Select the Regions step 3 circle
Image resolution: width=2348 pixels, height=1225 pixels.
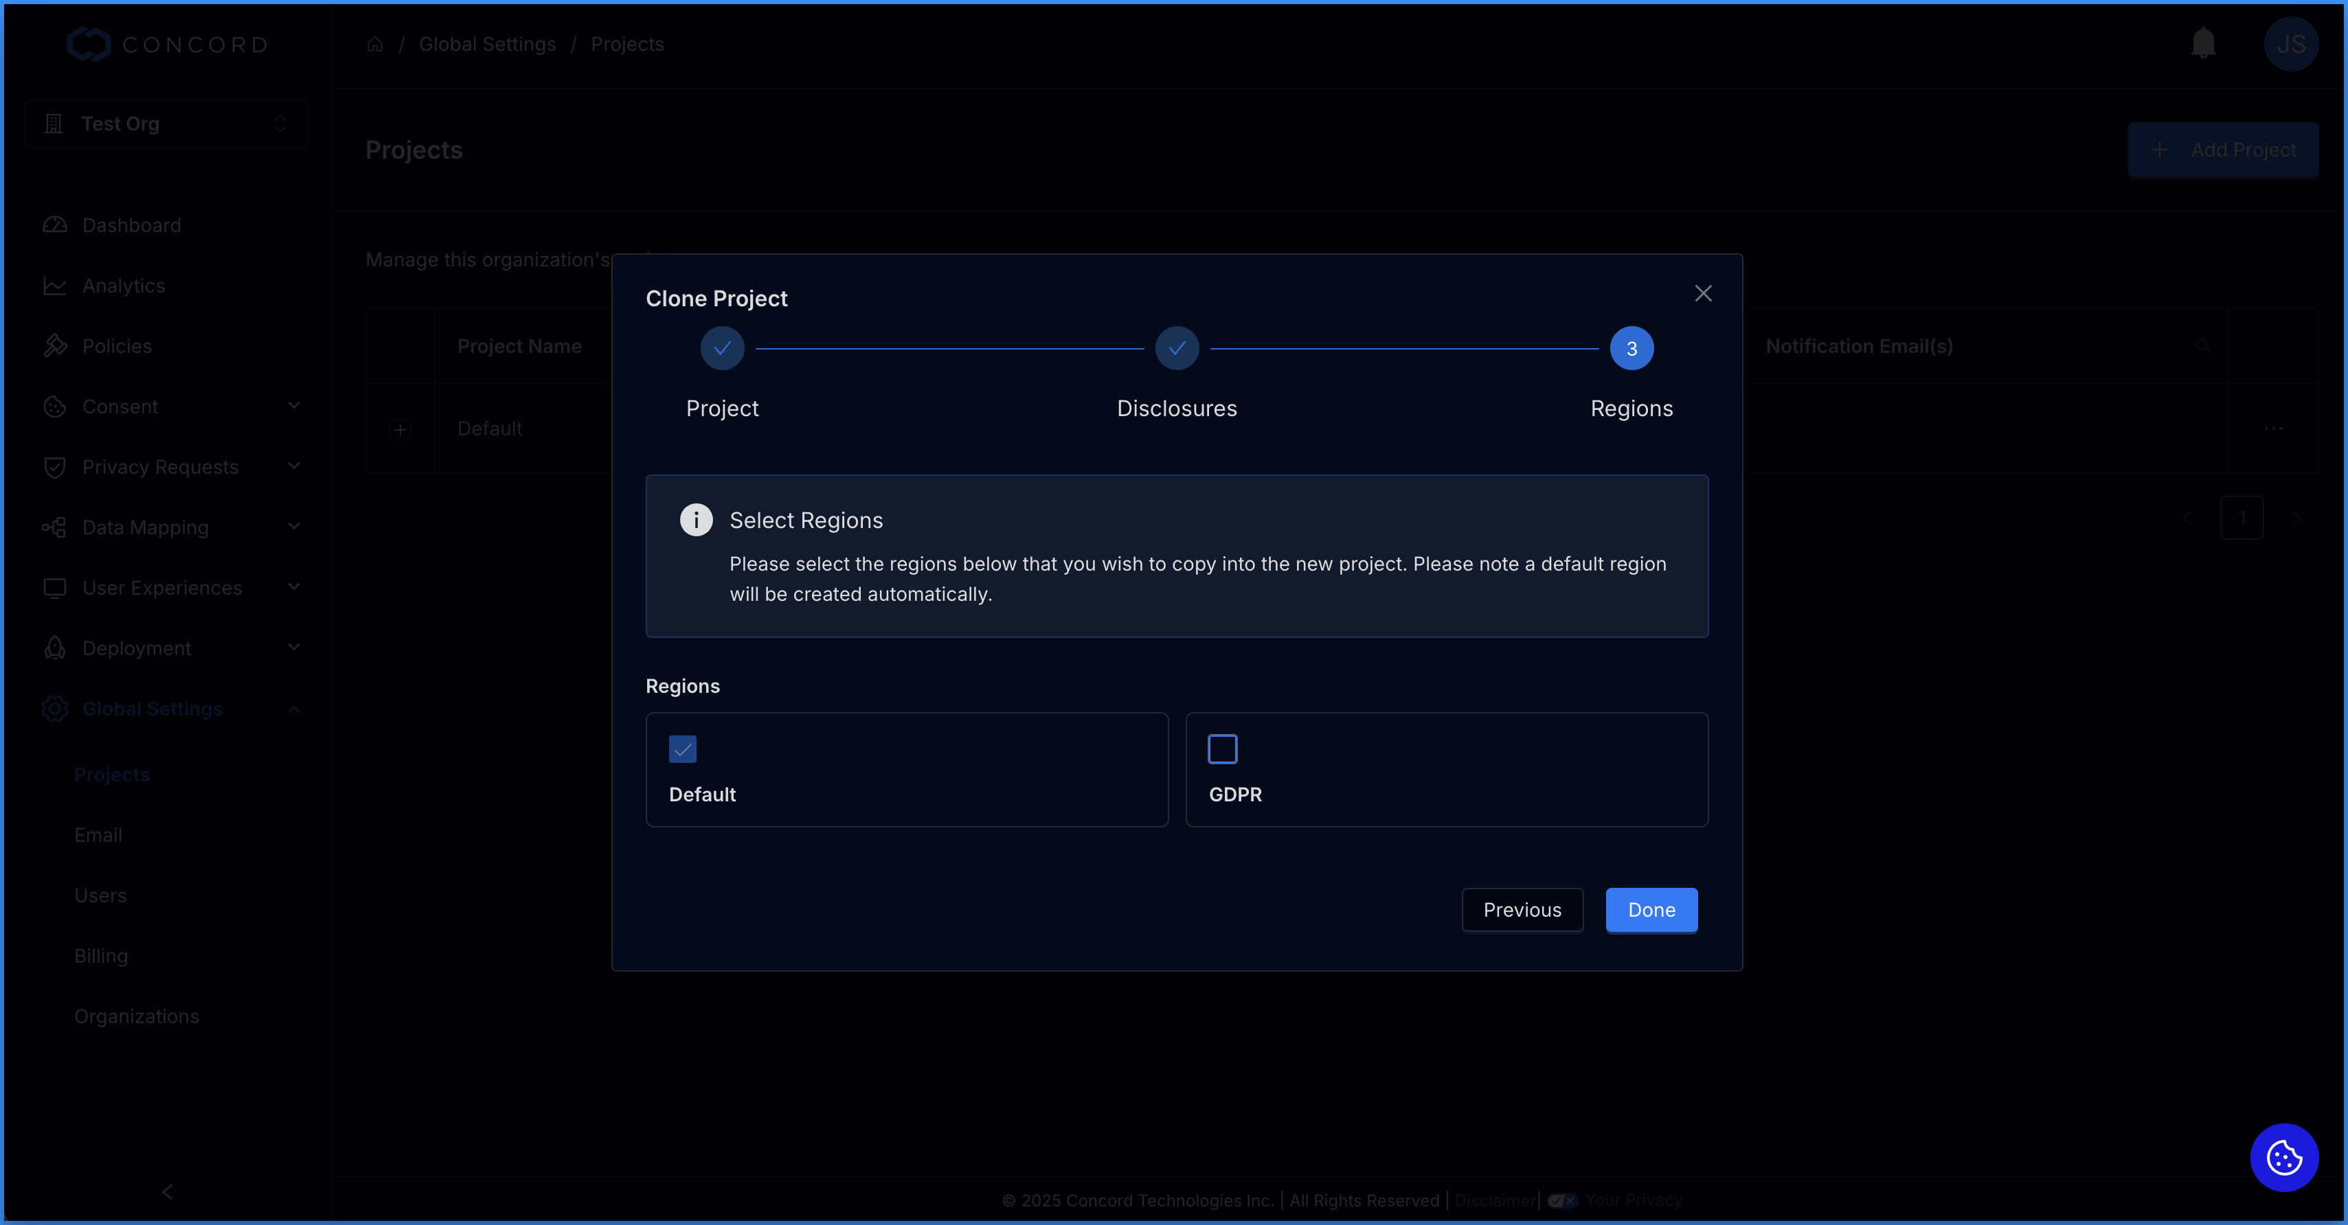click(1632, 348)
